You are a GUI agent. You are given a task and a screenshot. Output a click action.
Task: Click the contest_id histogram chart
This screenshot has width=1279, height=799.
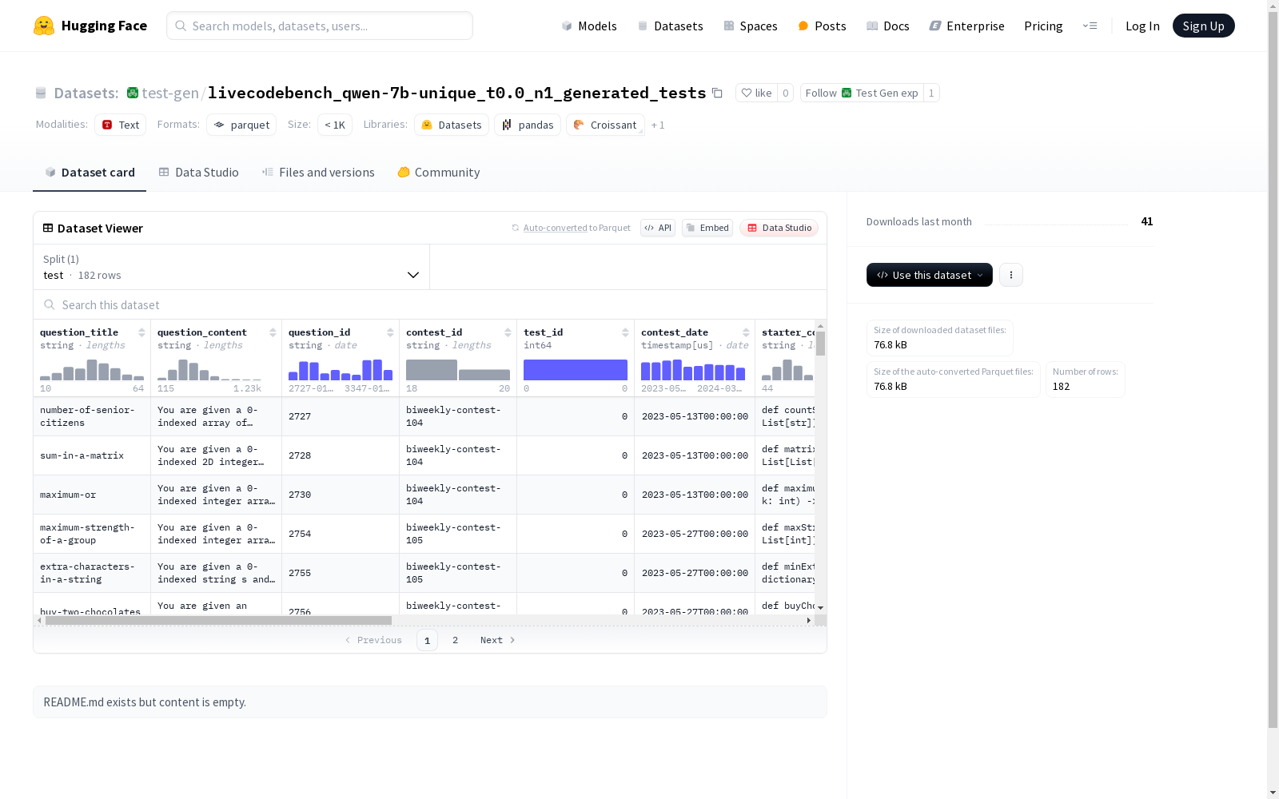click(x=458, y=370)
